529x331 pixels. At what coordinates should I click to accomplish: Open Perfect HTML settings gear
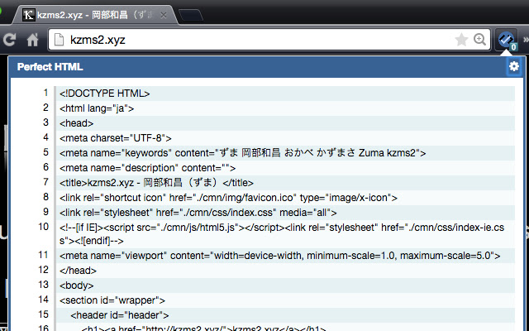(514, 66)
